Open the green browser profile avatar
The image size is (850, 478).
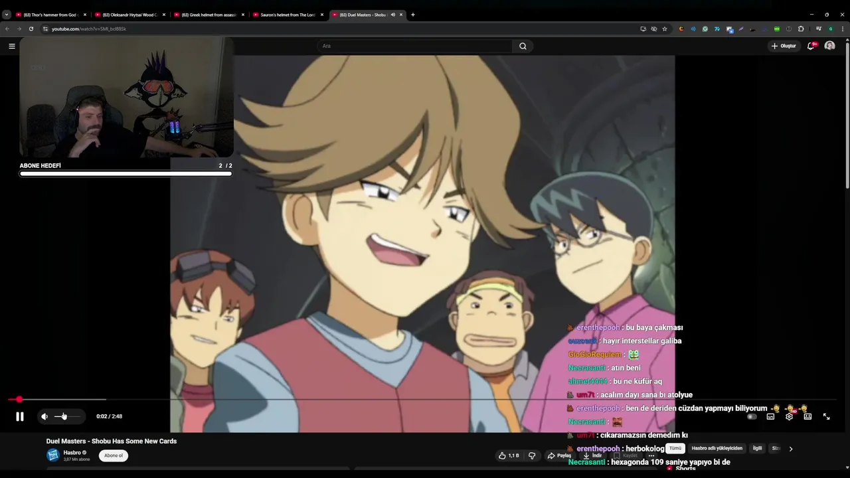(831, 29)
